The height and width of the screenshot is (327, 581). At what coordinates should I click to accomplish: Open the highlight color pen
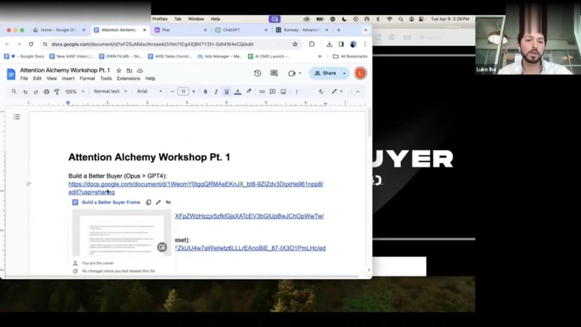(249, 91)
